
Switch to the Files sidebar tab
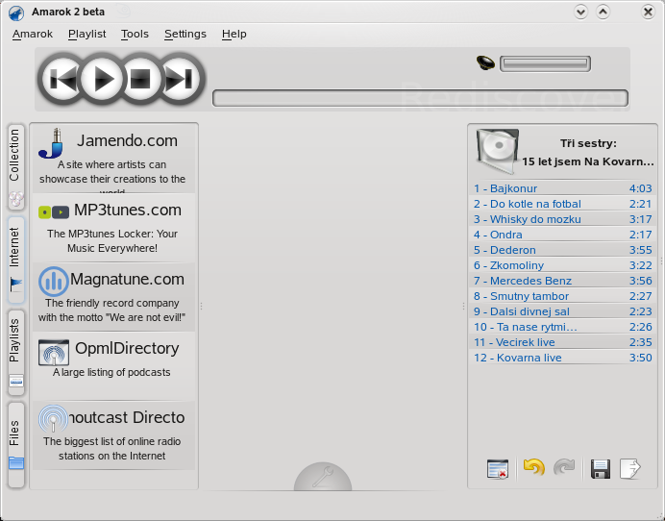click(x=15, y=443)
